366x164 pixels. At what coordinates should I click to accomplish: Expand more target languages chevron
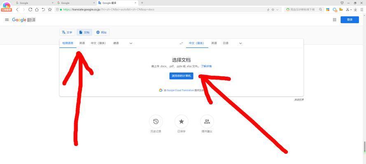[241, 43]
